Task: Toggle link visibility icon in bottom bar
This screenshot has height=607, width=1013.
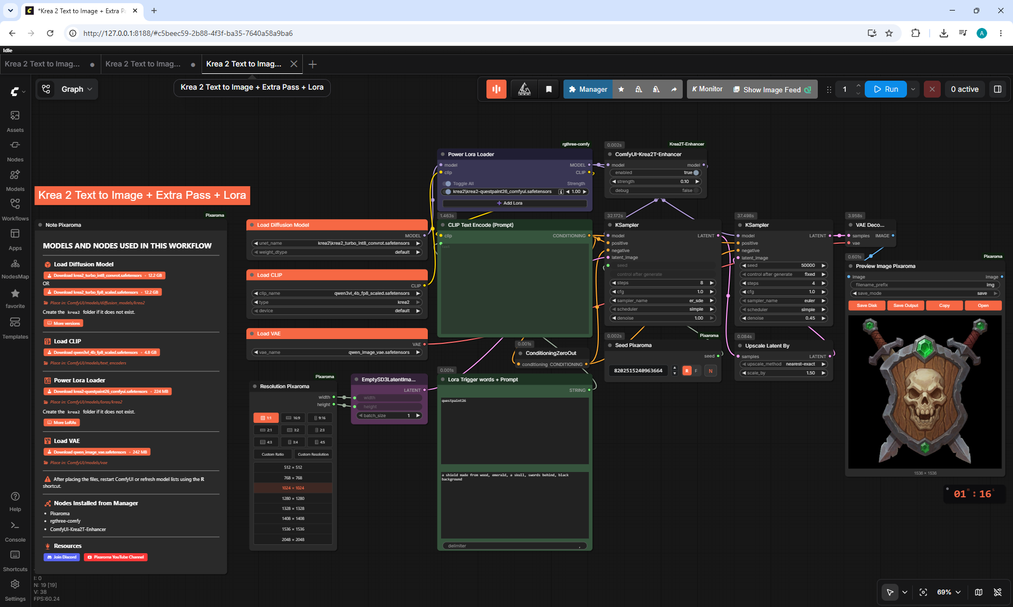Action: 998,592
